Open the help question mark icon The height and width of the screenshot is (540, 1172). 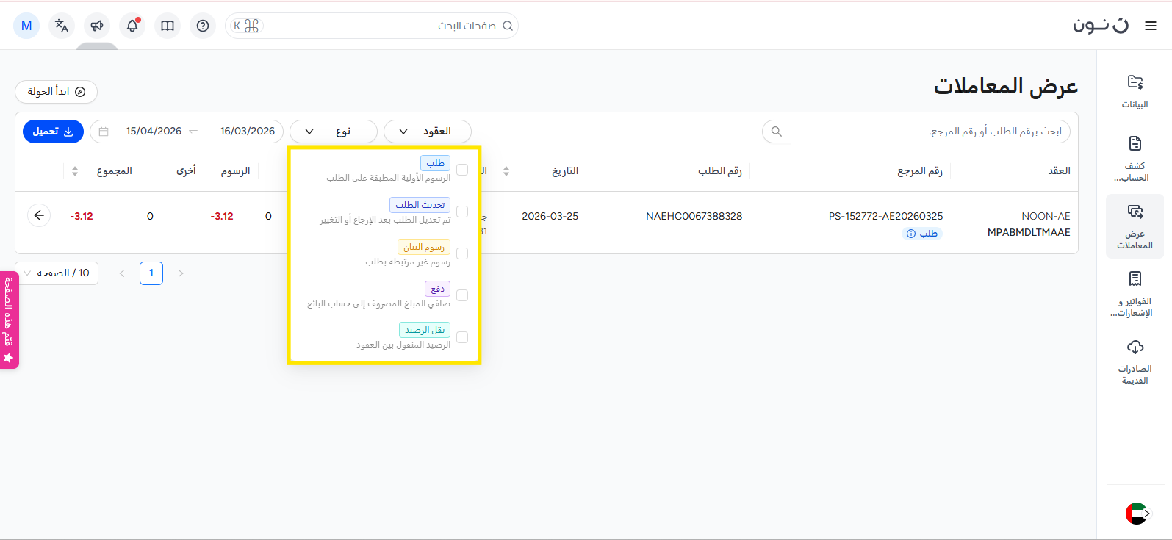[203, 26]
